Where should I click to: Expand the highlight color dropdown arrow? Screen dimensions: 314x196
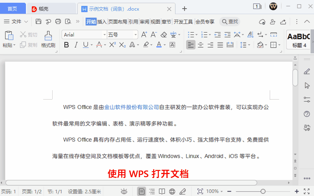coord(151,45)
